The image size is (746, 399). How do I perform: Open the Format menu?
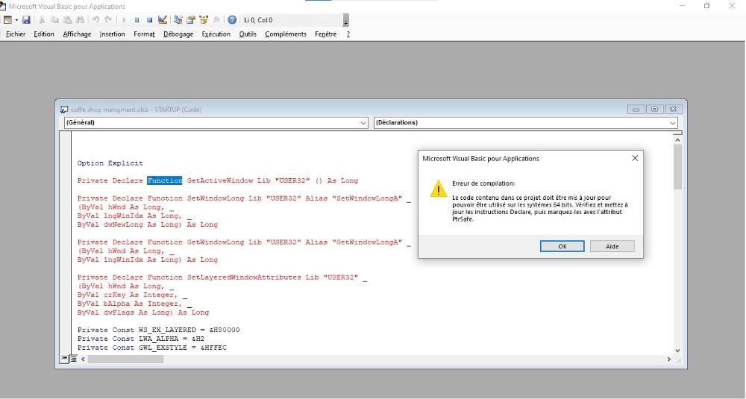[x=144, y=34]
